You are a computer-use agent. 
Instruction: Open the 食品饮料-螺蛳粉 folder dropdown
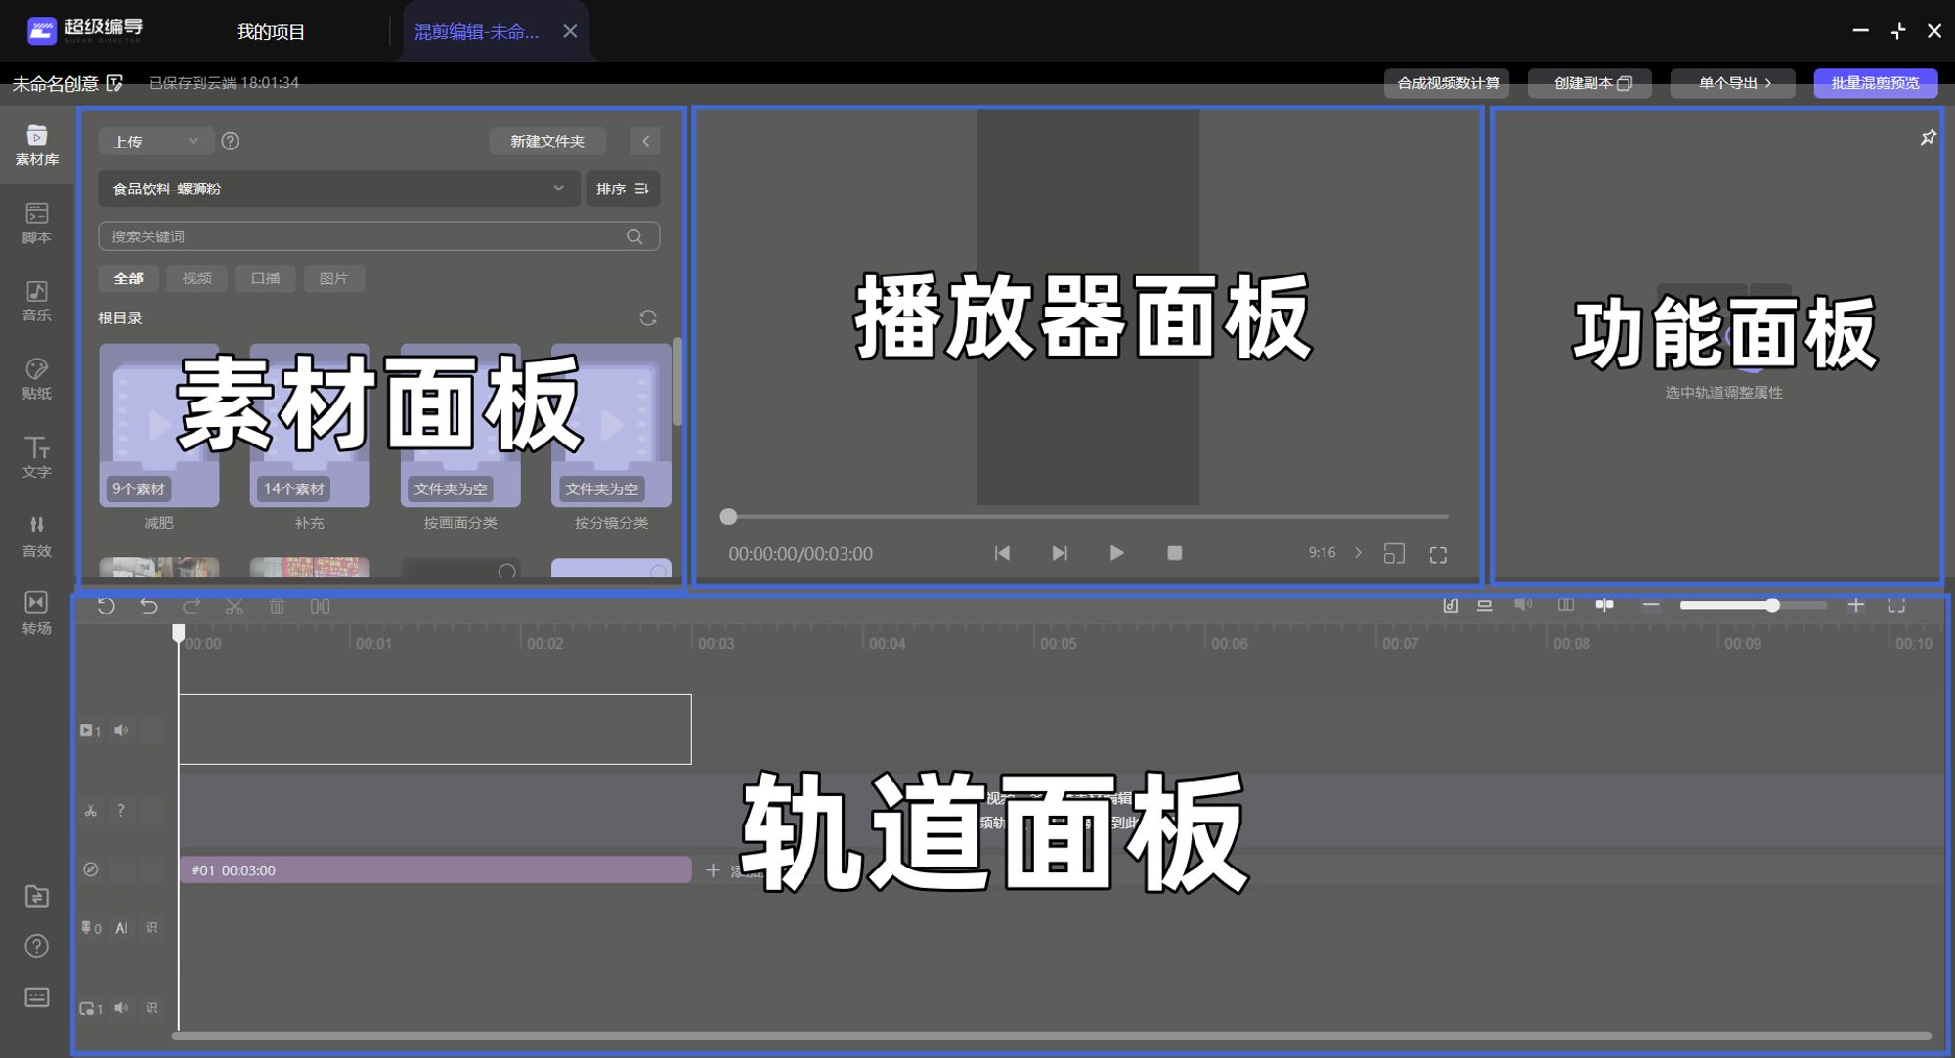tap(338, 189)
